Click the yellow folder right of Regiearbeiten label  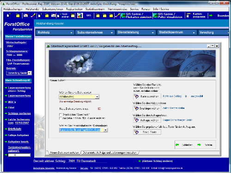pos(73,16)
